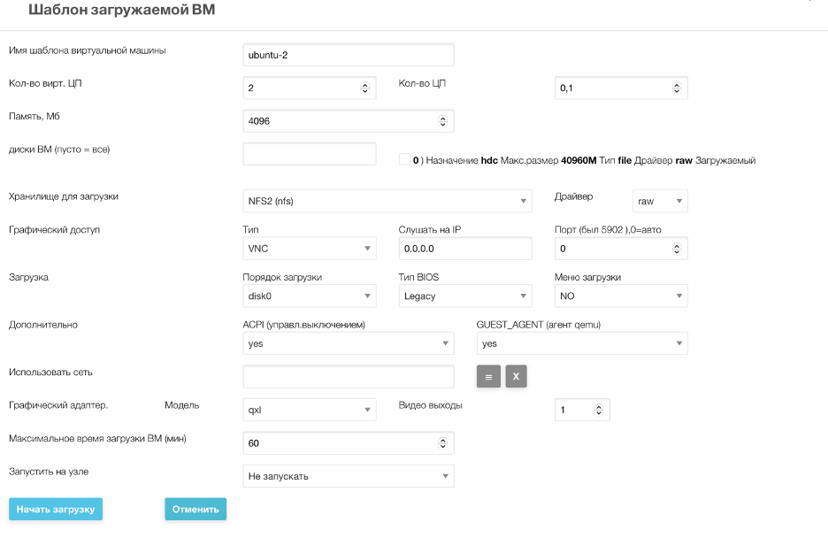
Task: Check the disk 0 hdc checkbox
Action: point(404,159)
